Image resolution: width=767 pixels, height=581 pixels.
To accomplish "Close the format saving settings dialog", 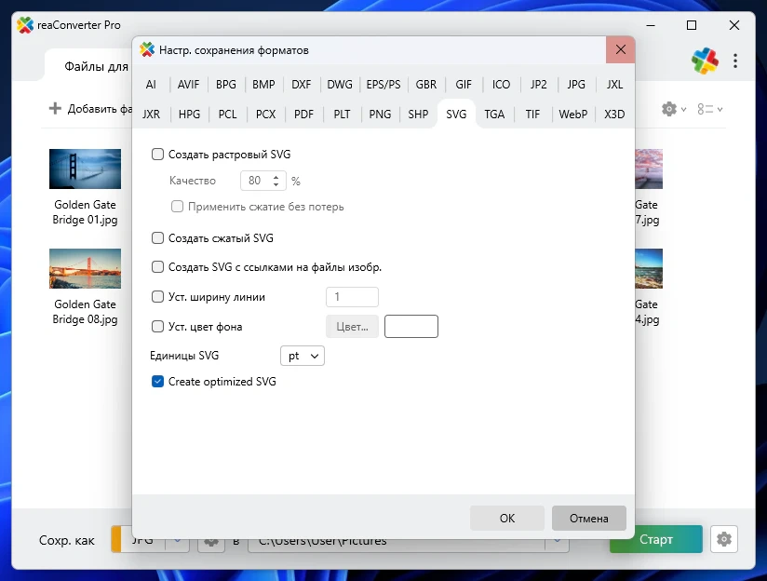I will pyautogui.click(x=620, y=49).
